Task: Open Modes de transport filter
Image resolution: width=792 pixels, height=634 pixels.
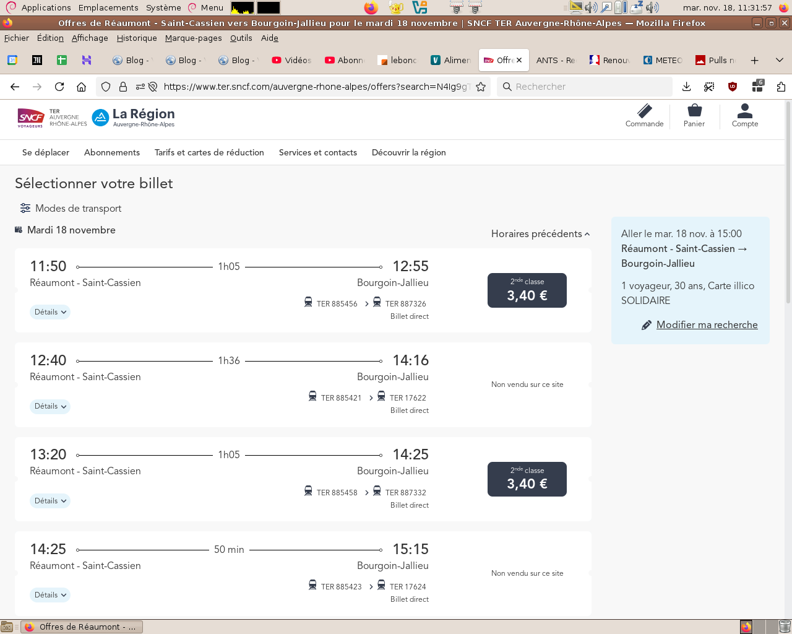Action: (71, 209)
